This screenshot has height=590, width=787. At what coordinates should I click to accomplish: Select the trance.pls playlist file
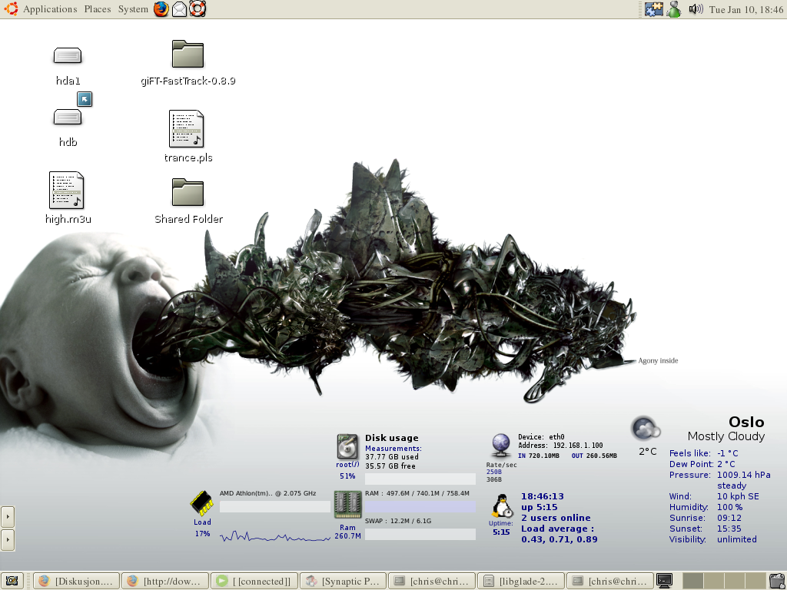tap(187, 129)
